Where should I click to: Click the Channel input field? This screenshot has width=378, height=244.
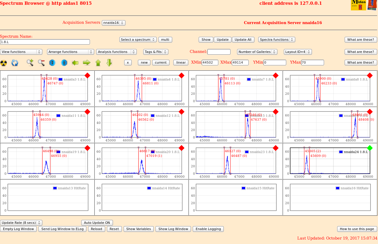(219, 52)
